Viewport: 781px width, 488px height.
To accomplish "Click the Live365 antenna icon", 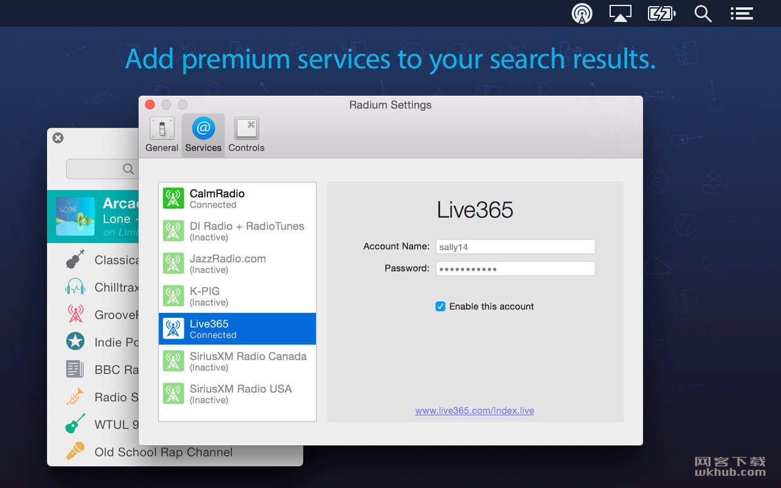I will (173, 329).
